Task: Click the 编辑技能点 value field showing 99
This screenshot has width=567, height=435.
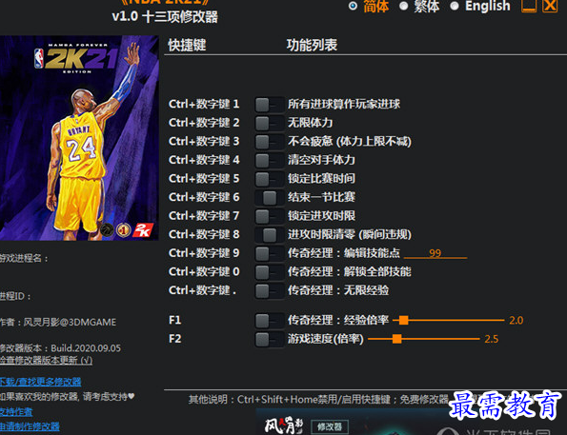Action: pyautogui.click(x=435, y=253)
